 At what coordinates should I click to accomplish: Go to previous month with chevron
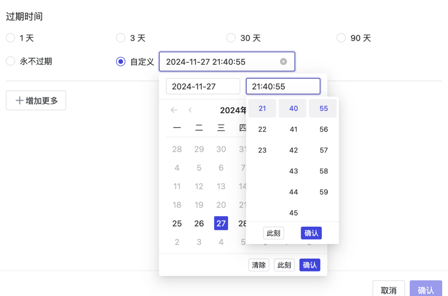pyautogui.click(x=190, y=110)
